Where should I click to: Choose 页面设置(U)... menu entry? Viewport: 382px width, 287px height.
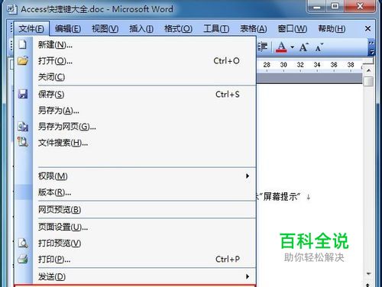135,227
